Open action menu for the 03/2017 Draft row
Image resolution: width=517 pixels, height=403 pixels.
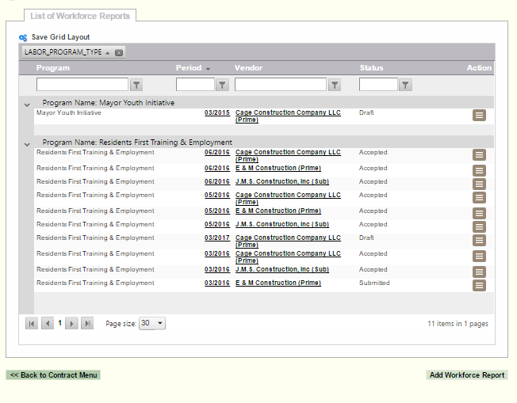[479, 241]
